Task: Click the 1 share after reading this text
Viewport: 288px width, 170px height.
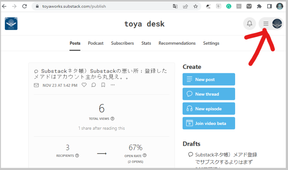Action: [x=101, y=128]
